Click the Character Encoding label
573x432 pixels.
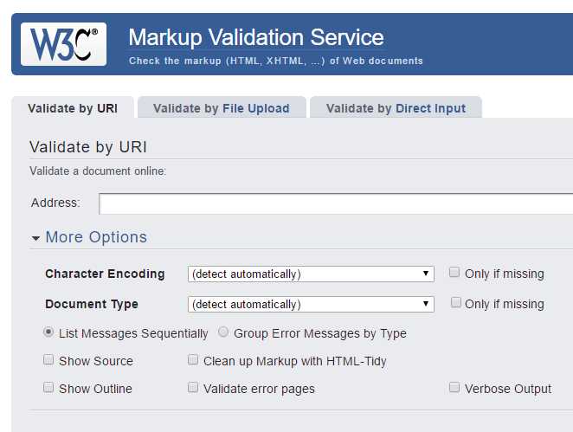coord(105,274)
